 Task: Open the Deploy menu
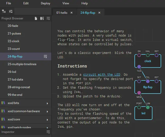point(45,3)
